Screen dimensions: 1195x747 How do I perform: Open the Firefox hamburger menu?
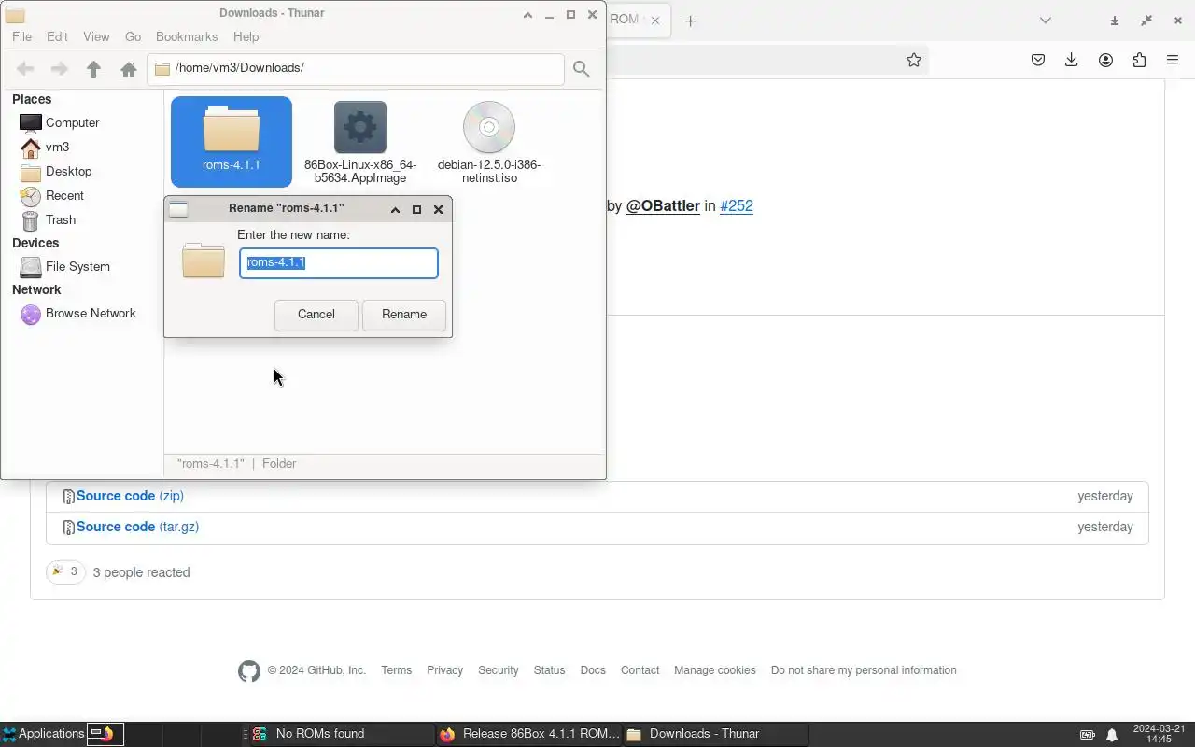pos(1173,60)
